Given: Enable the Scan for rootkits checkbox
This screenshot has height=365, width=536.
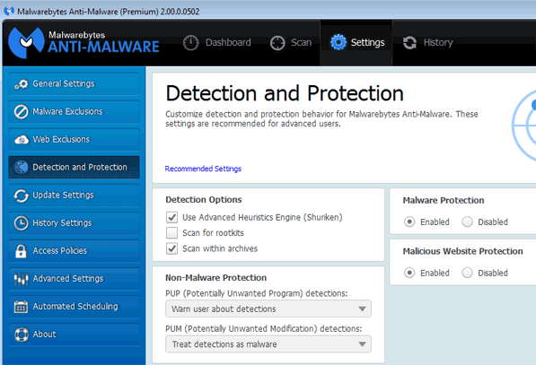Looking at the screenshot, I should pos(171,233).
